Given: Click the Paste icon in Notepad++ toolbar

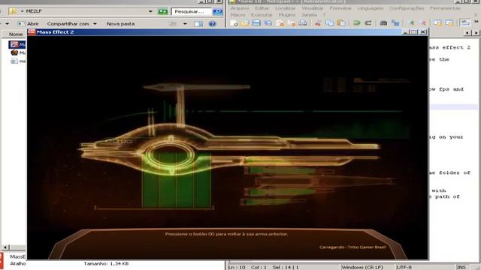Looking at the screenshot, I should [x=341, y=23].
